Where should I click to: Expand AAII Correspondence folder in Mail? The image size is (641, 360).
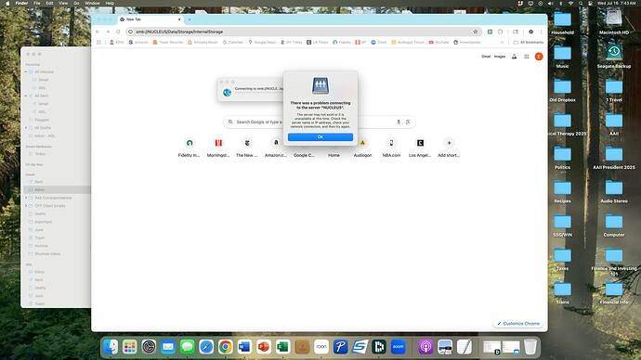tap(26, 198)
